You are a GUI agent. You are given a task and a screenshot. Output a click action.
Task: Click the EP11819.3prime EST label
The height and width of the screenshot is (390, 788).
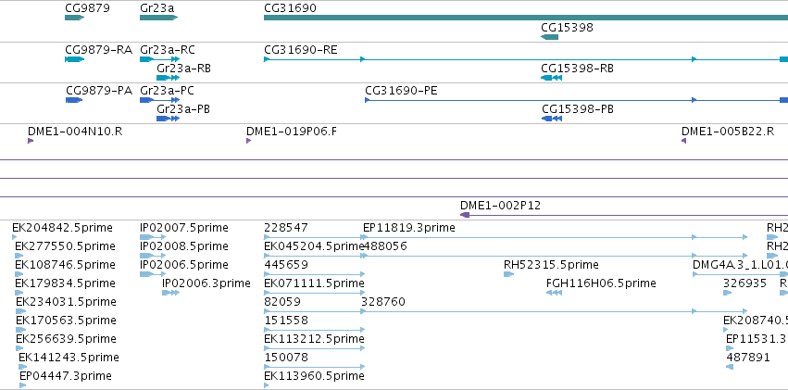408,228
